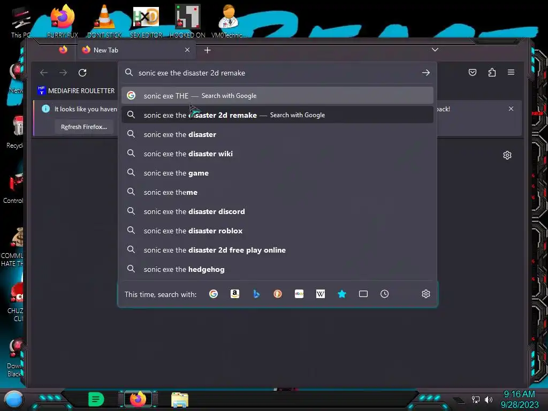The height and width of the screenshot is (411, 548).
Task: Click Firefox View icon in tab strip
Action: click(x=63, y=50)
